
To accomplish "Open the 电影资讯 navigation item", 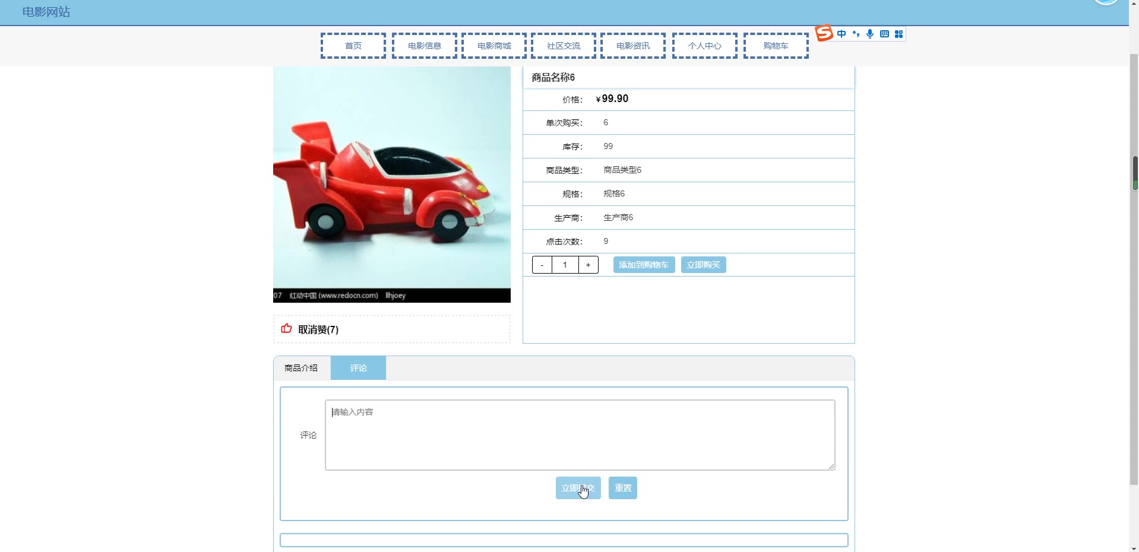I will [633, 46].
